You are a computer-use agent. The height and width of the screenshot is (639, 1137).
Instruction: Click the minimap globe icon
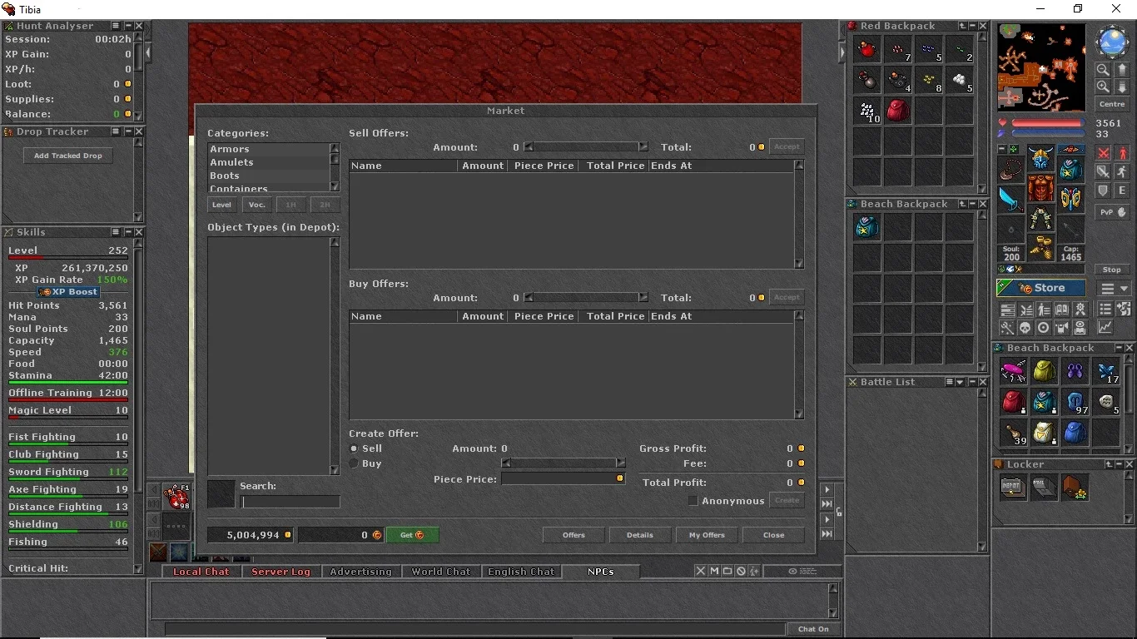1112,43
